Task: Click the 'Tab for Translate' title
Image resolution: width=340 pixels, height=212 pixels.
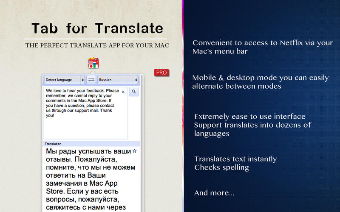Action: pyautogui.click(x=97, y=28)
